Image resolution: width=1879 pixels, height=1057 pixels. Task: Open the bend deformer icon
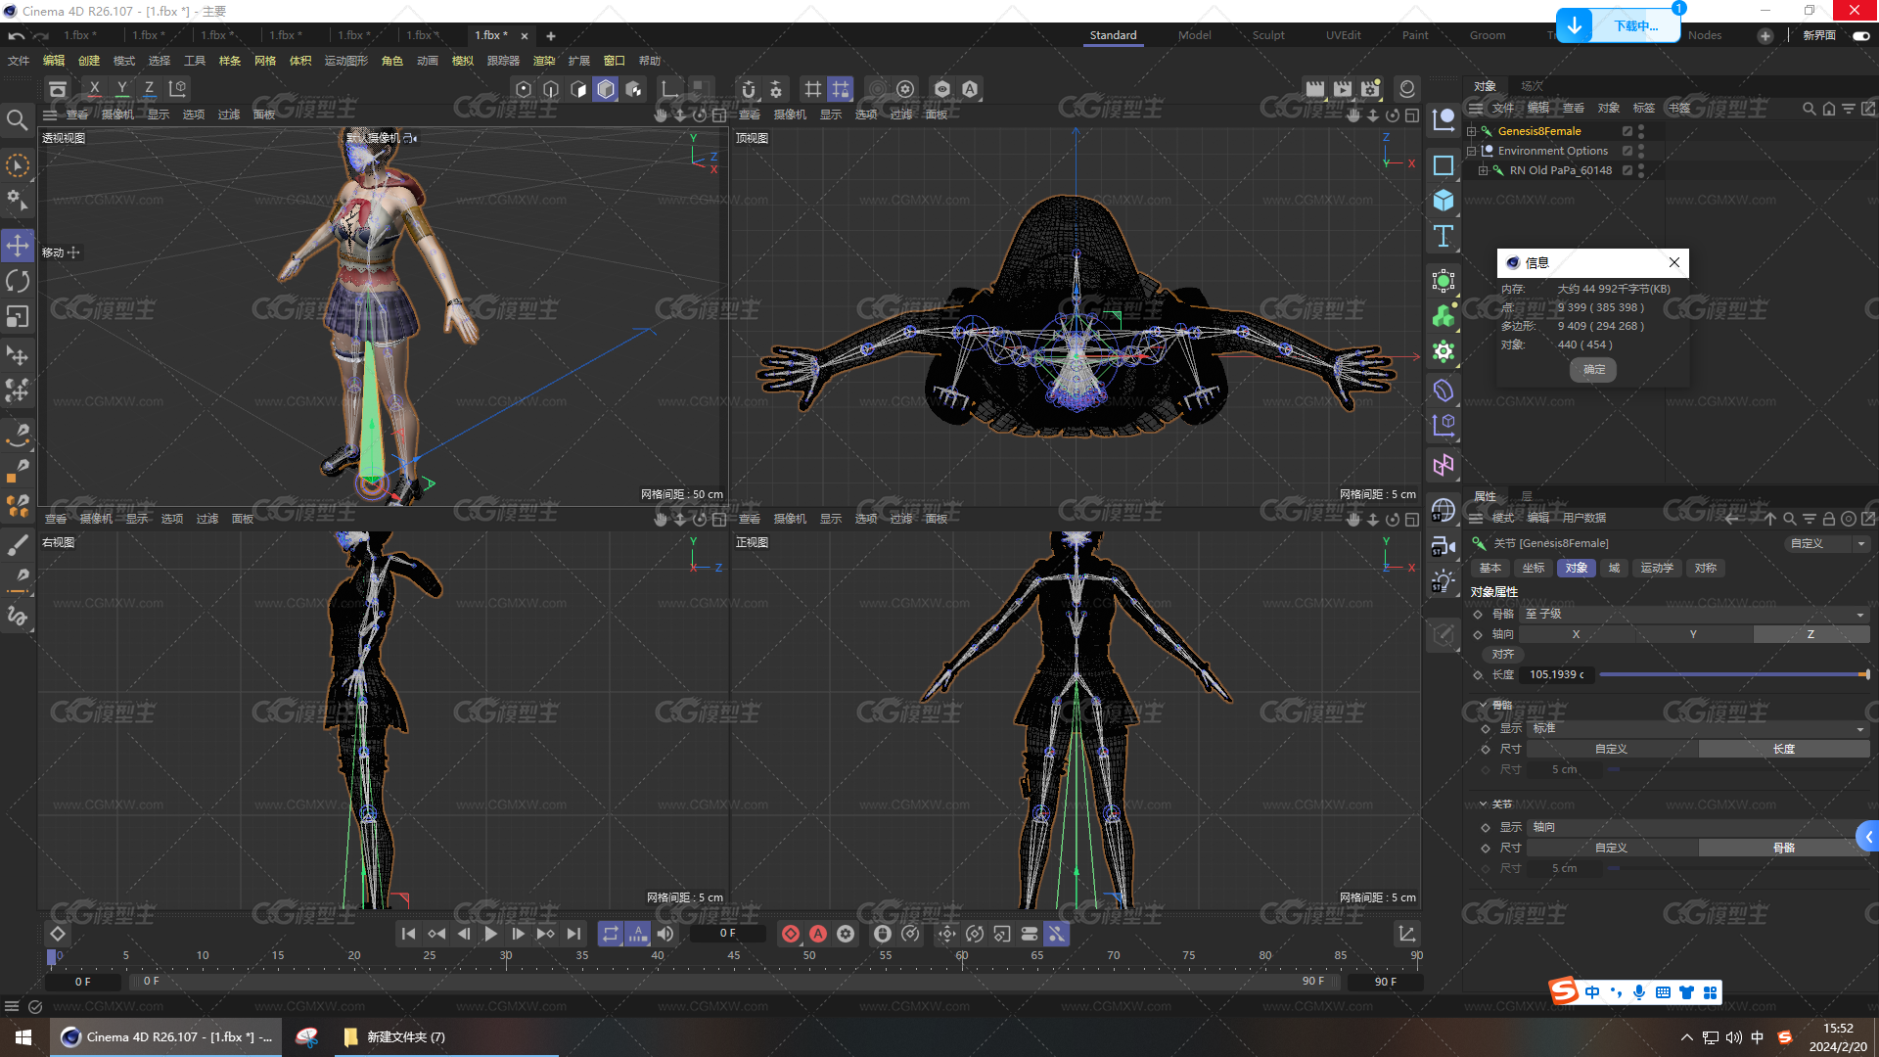pos(1444,391)
